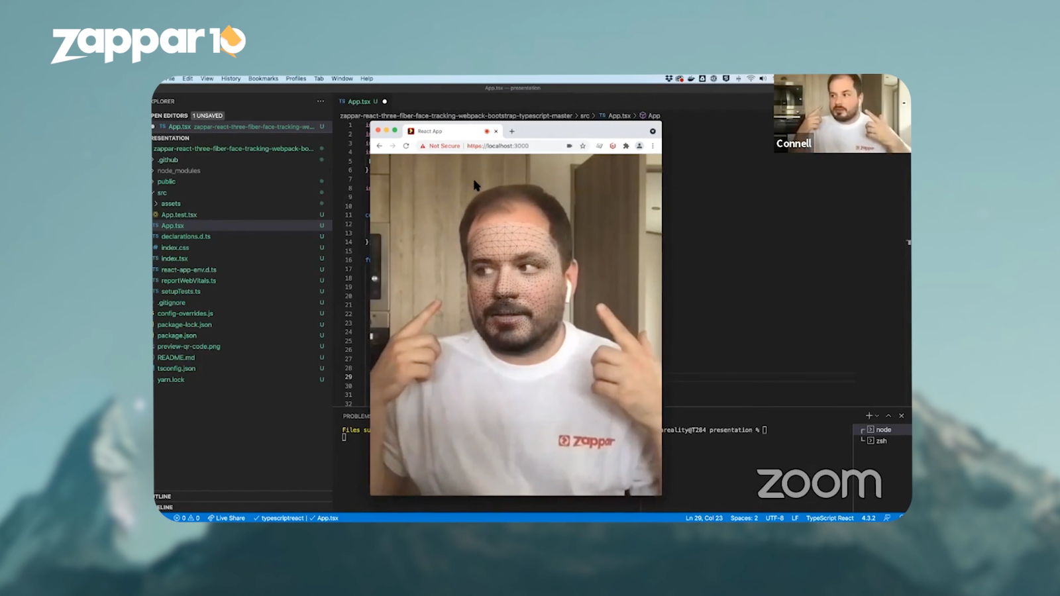
Task: Select the App.tsx editor tab
Action: pos(358,101)
